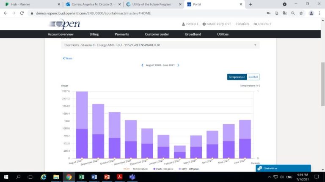Click the LOGOUT link
Image resolution: width=325 pixels, height=182 pixels.
point(262,24)
